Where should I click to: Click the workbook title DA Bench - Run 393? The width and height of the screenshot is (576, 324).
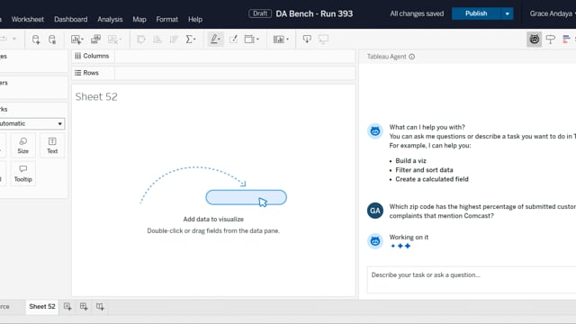(x=314, y=13)
